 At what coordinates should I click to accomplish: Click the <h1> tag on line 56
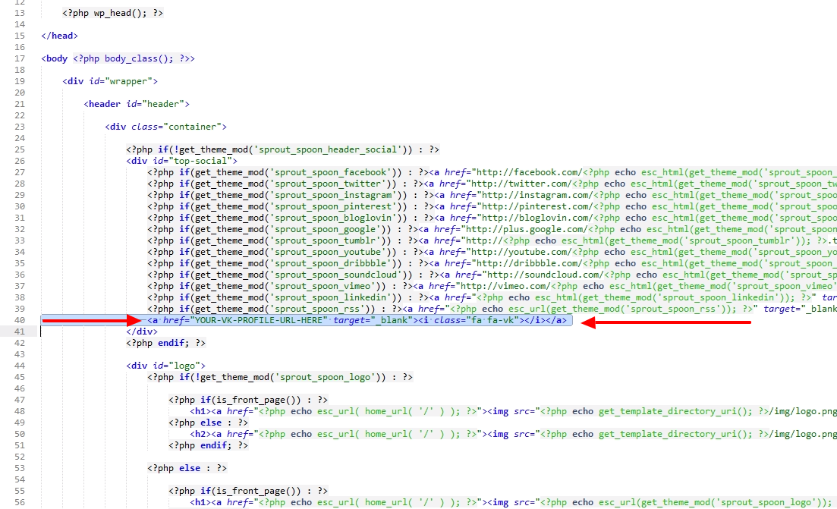(200, 503)
